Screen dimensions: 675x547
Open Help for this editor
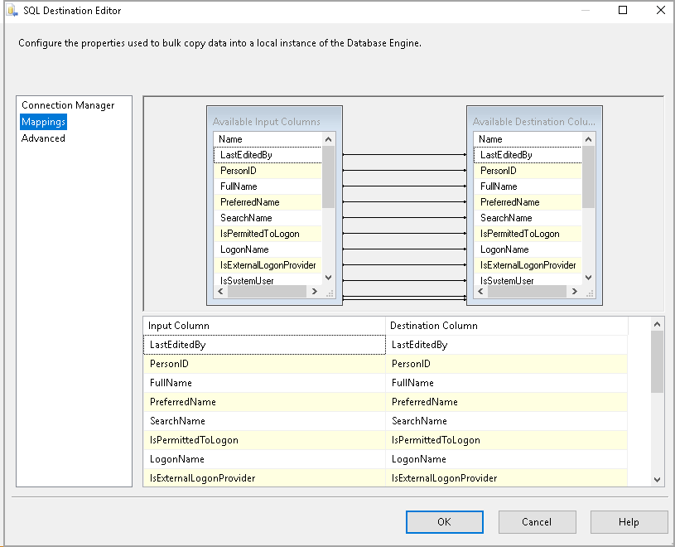pos(629,522)
